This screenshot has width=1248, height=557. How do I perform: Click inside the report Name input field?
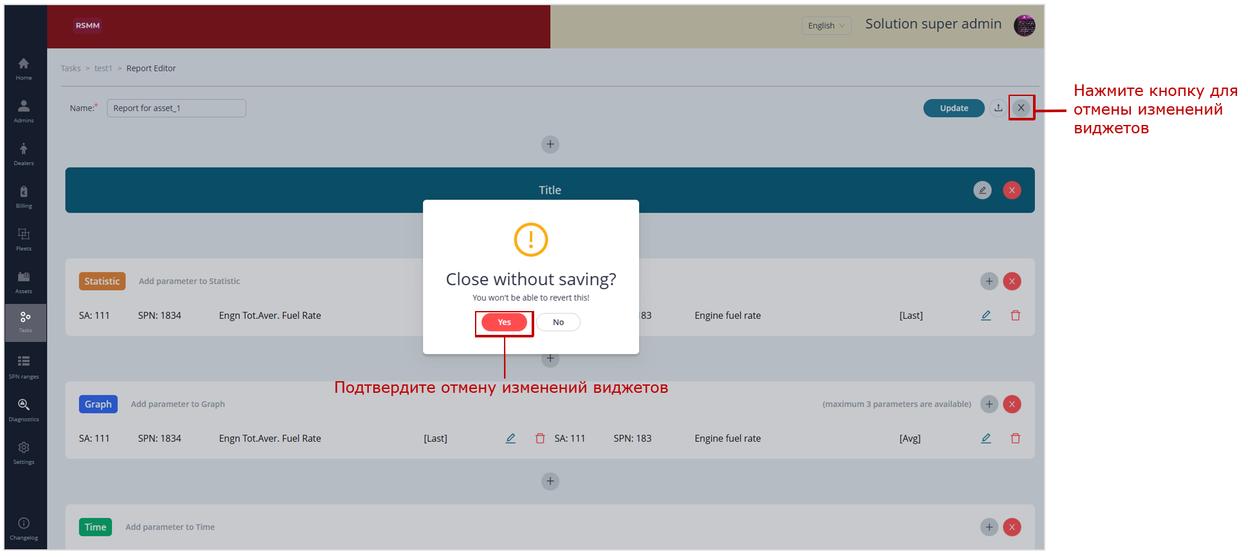click(x=176, y=108)
